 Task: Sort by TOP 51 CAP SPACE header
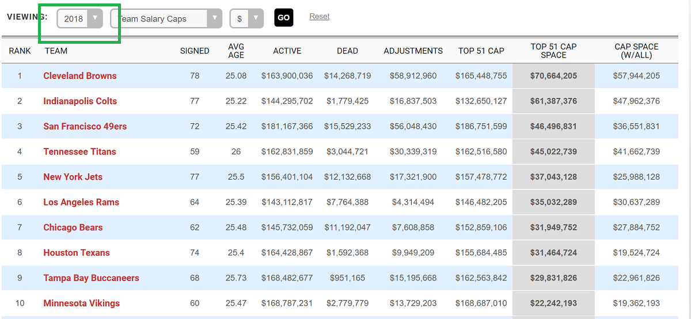(553, 51)
